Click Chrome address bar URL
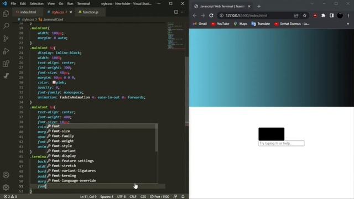Image resolution: width=354 pixels, height=199 pixels. coord(246,15)
